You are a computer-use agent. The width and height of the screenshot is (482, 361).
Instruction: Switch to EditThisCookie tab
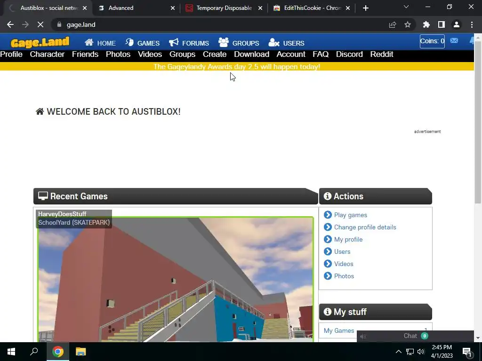312,8
